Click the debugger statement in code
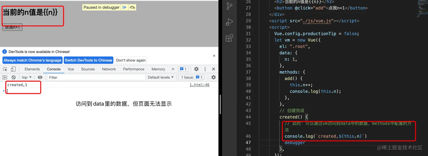 pyautogui.click(x=295, y=142)
